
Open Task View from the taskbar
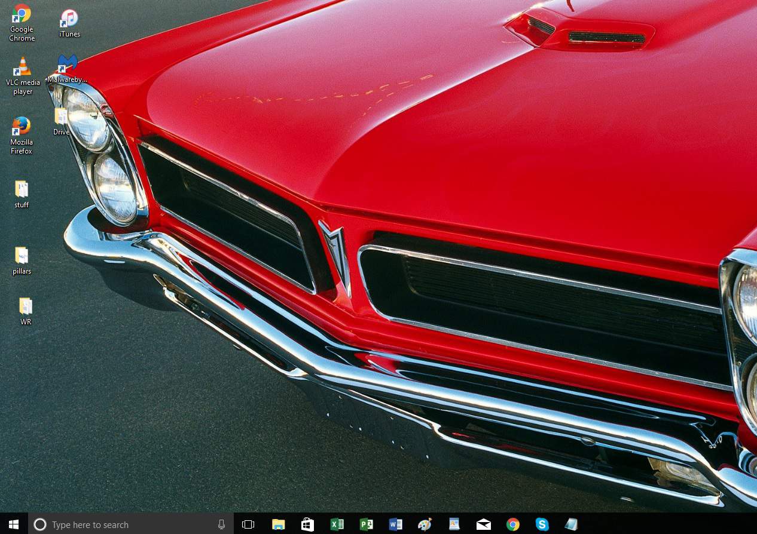click(x=248, y=524)
